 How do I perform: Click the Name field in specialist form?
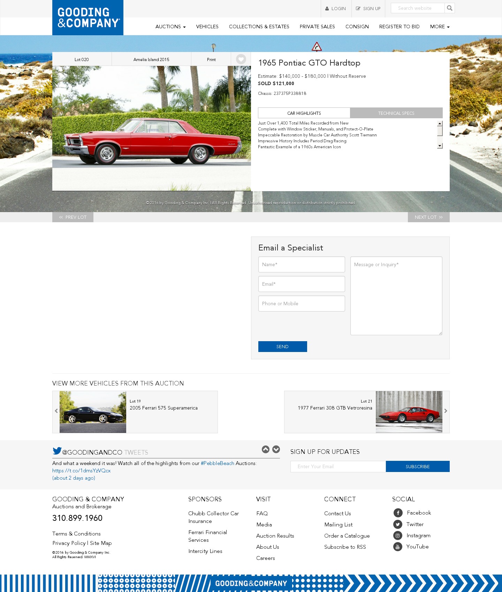pyautogui.click(x=302, y=264)
